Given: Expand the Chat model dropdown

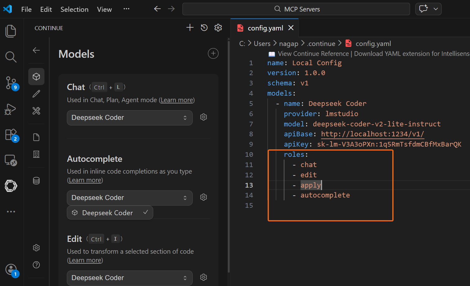Looking at the screenshot, I should coord(130,118).
